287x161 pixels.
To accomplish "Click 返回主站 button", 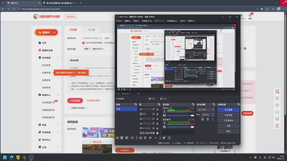I will click(x=71, y=16).
